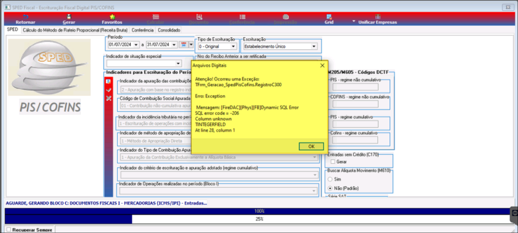518x233 pixels.
Task: Click the At line 28, column 1 text
Action: [x=215, y=130]
